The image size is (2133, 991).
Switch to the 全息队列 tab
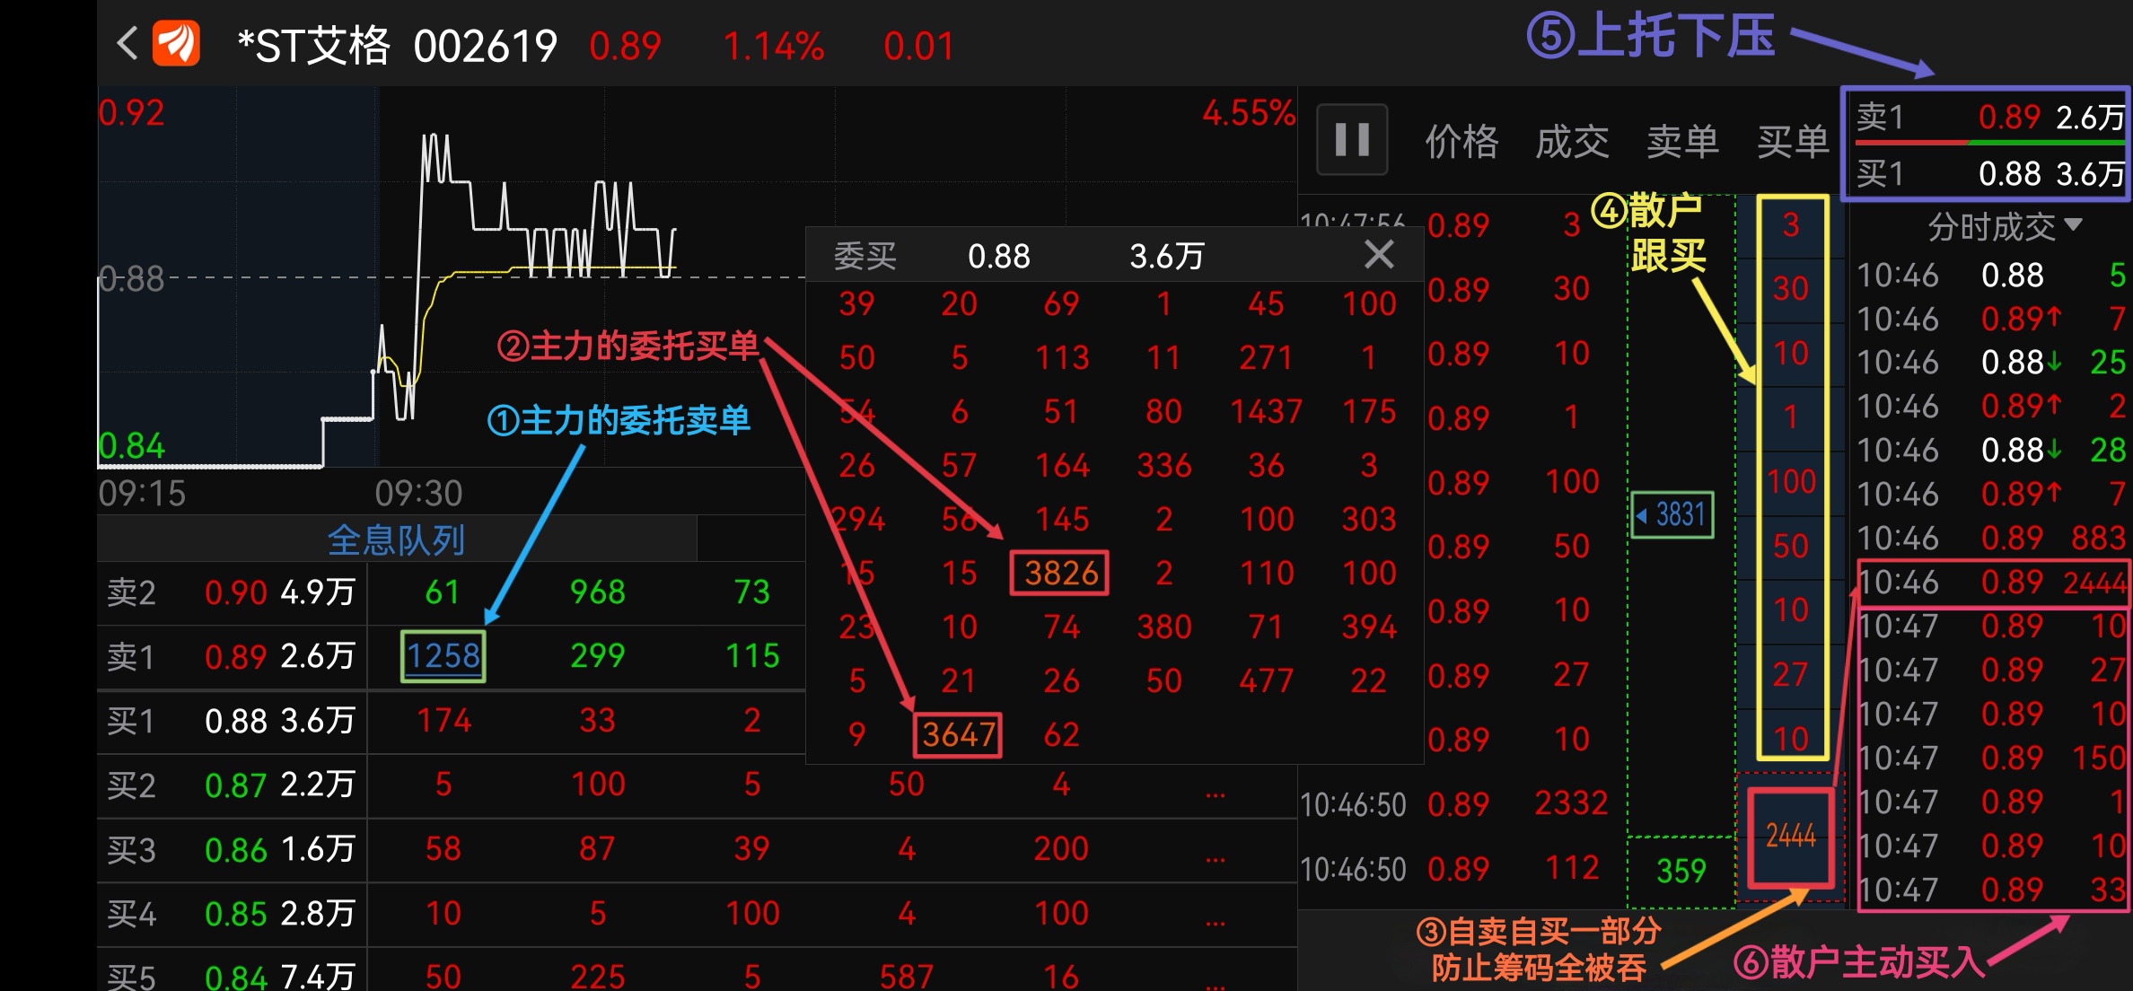click(396, 539)
